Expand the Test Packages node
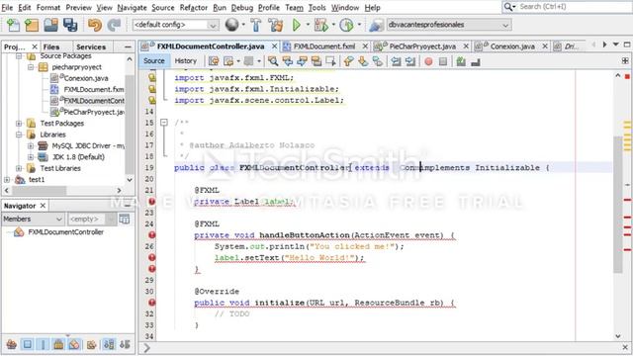633x356 pixels. coord(19,123)
